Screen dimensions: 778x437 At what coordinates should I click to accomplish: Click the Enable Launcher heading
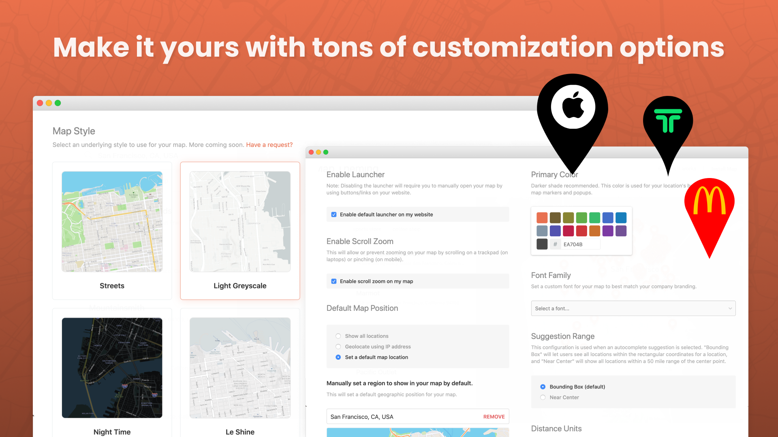point(355,174)
